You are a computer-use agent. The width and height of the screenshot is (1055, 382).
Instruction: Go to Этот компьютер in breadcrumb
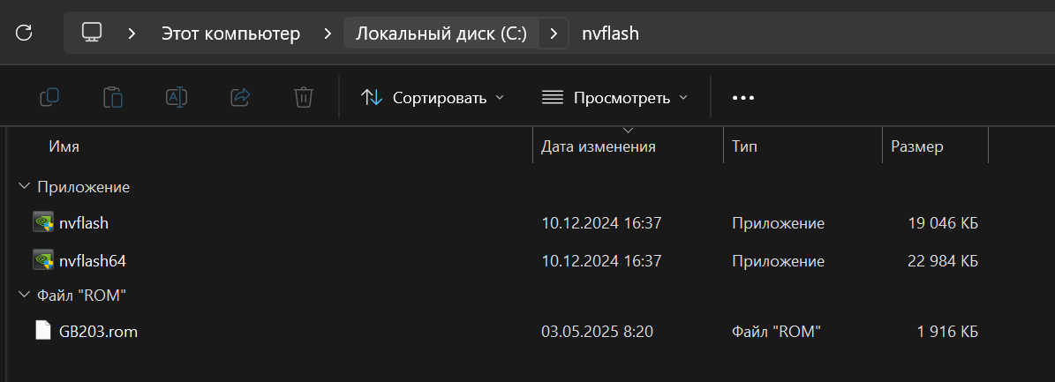[230, 34]
